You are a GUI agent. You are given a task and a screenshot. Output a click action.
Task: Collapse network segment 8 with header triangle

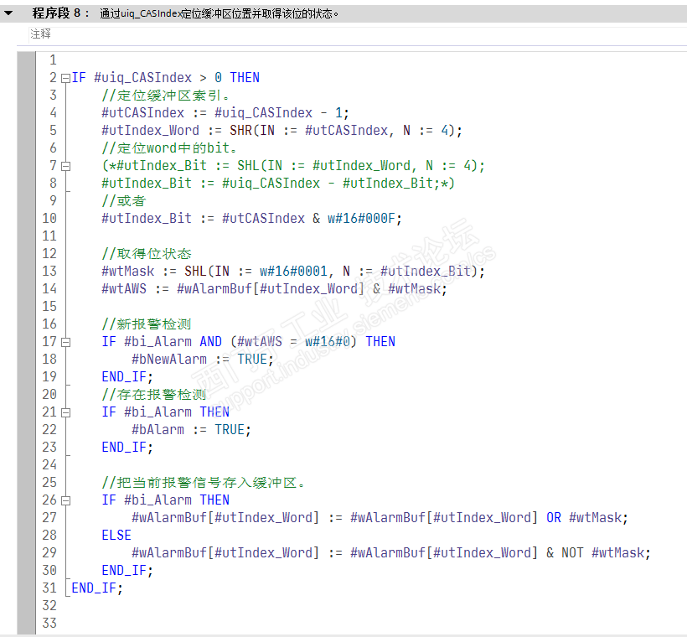pos(8,13)
